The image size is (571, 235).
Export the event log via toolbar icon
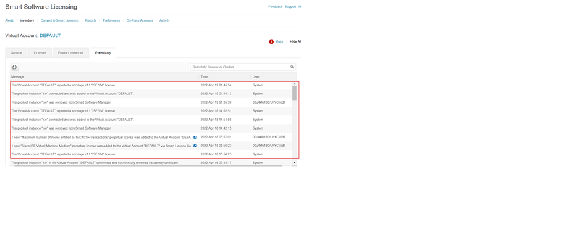coord(15,67)
